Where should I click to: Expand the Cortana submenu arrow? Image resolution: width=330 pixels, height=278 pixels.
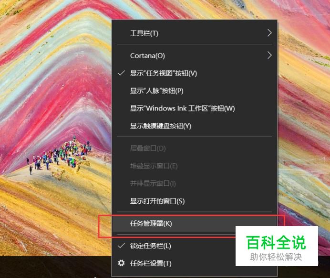coord(269,55)
